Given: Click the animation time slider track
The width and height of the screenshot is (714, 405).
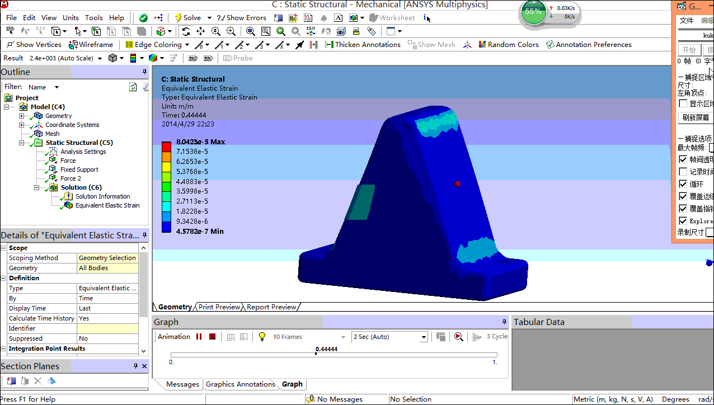Looking at the screenshot, I should 333,355.
